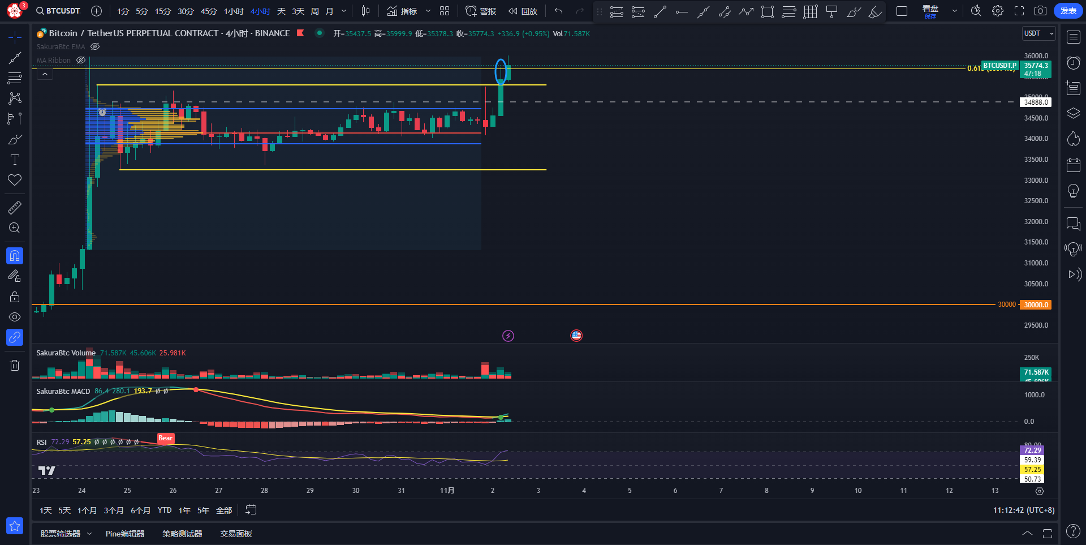1086x545 pixels.
Task: Select the 15分 timeframe
Action: [x=163, y=11]
